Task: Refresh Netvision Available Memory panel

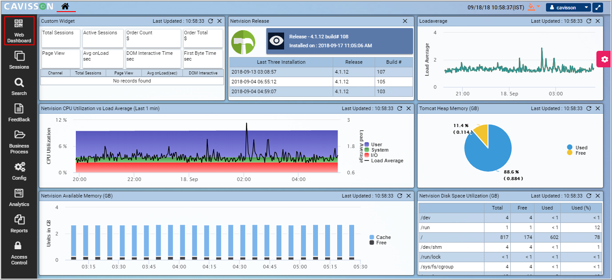Action: coord(400,196)
